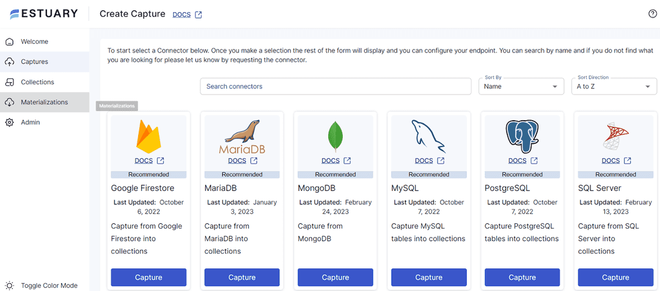Image resolution: width=660 pixels, height=291 pixels.
Task: Click the Google Firestore card title
Action: coord(142,188)
